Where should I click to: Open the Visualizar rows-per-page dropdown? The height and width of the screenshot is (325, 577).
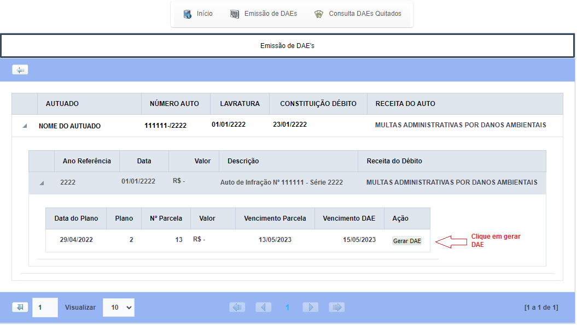point(119,308)
